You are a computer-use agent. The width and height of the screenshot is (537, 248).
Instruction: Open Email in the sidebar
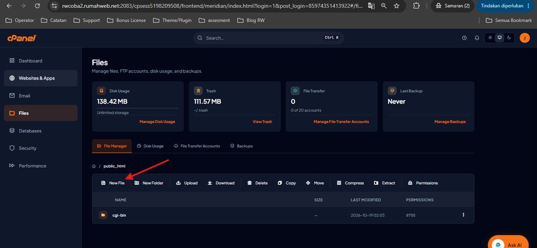coord(40,95)
